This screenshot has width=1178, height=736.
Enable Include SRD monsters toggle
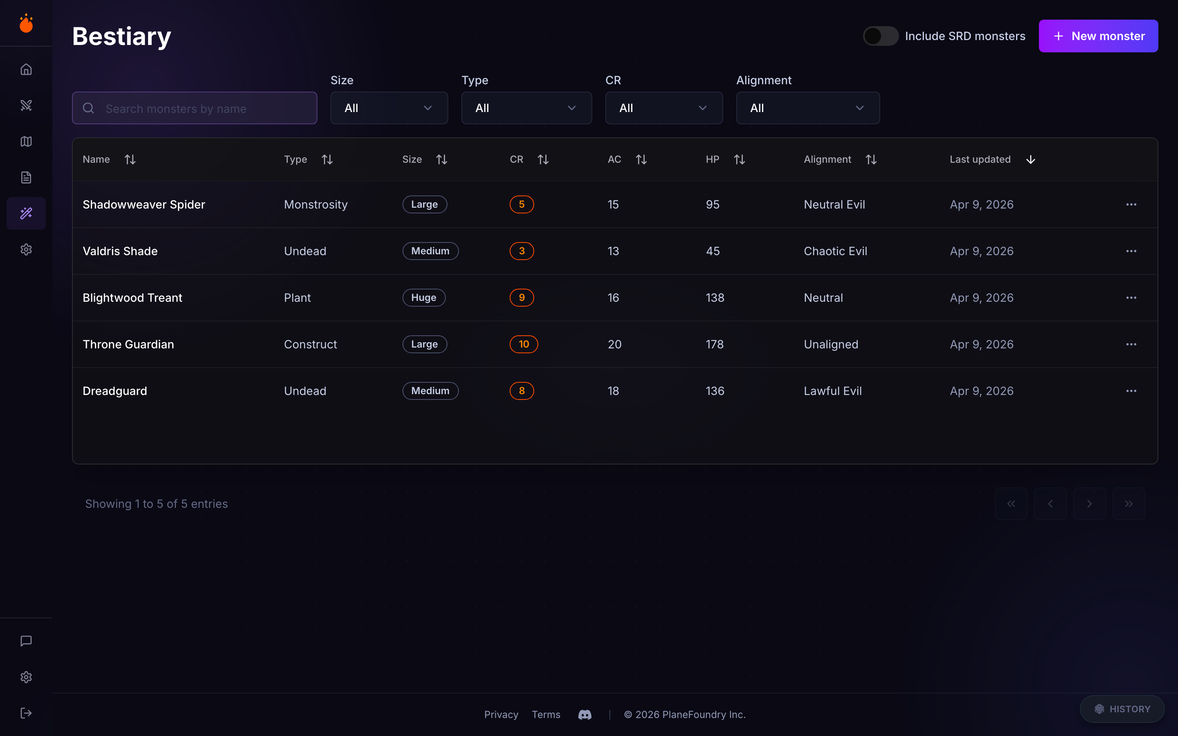tap(880, 36)
